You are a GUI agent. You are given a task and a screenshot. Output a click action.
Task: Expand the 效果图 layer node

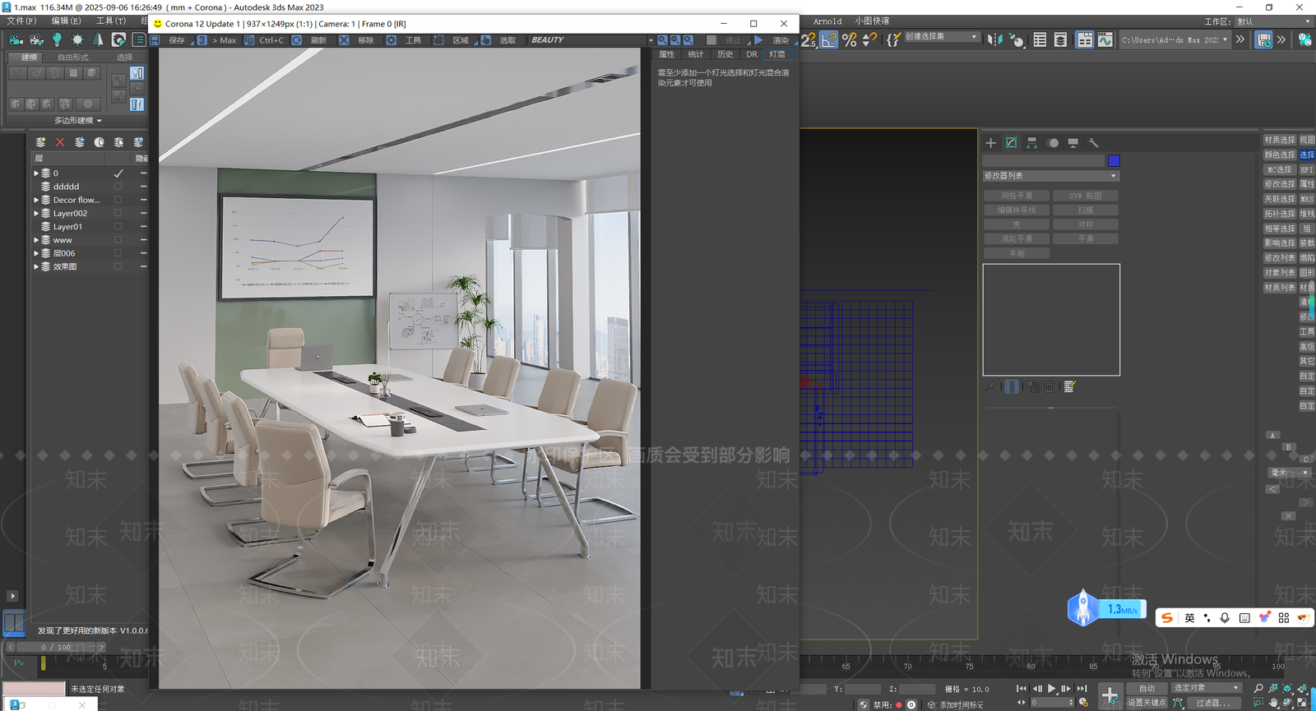(36, 266)
